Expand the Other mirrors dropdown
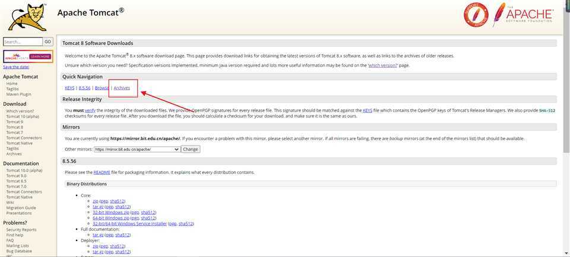 coord(137,149)
